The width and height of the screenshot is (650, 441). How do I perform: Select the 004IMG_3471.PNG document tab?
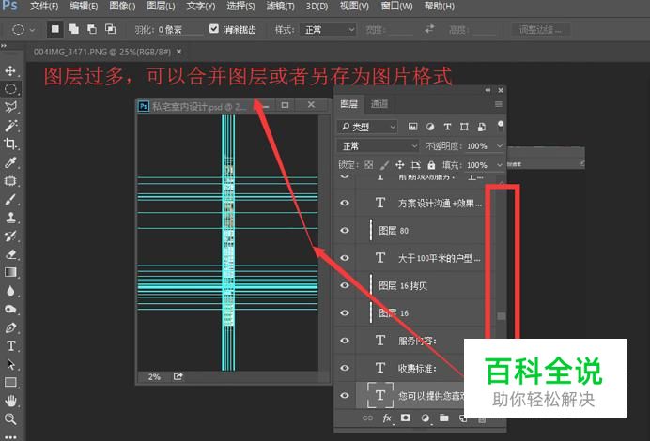point(102,52)
